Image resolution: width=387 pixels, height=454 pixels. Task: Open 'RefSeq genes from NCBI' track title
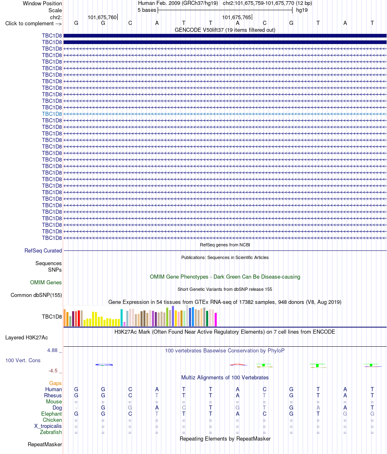(x=225, y=245)
